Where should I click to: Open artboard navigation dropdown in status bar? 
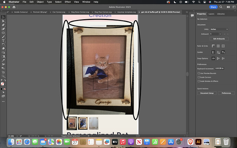(x=45, y=136)
